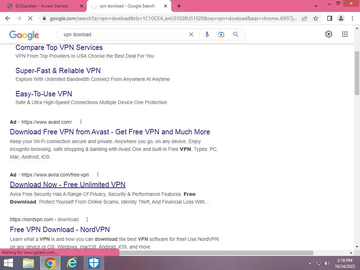
Task: Open options for NordVPN result
Action: pyautogui.click(x=87, y=219)
